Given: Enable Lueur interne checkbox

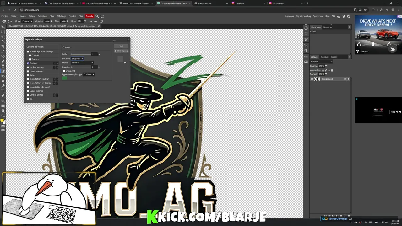Looking at the screenshot, I should tap(28, 71).
